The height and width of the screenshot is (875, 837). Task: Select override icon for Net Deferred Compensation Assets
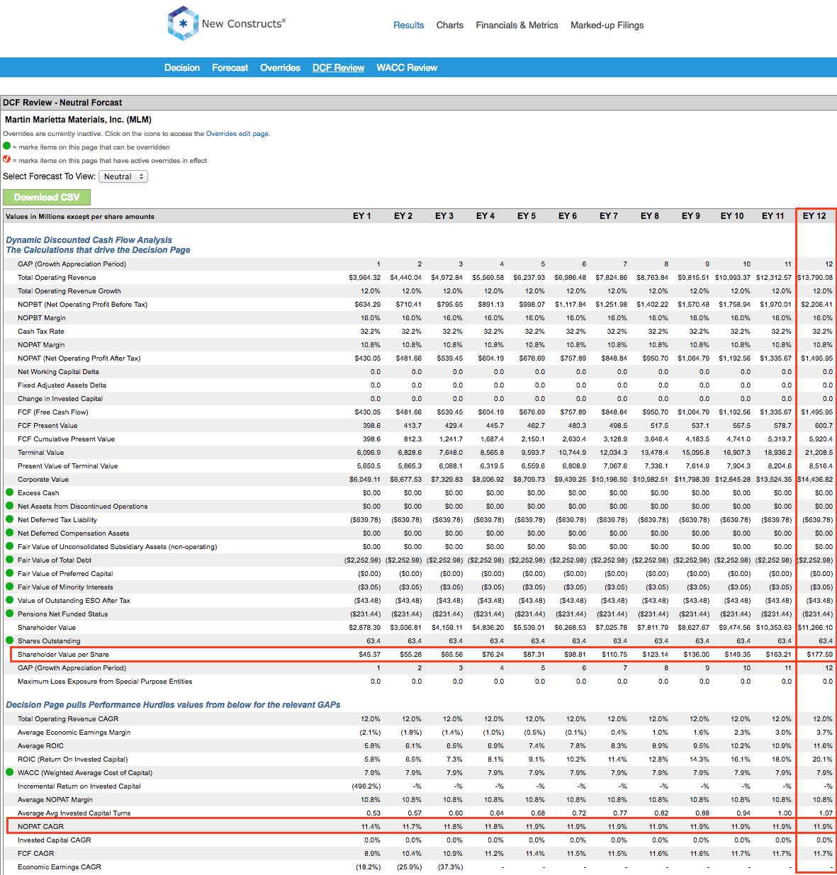coord(10,533)
